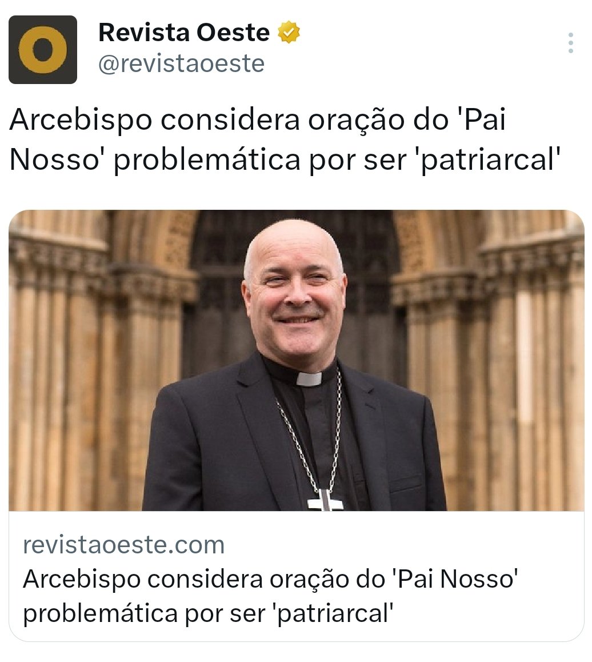Click the gold verified badge
The width and height of the screenshot is (592, 662).
tap(289, 32)
